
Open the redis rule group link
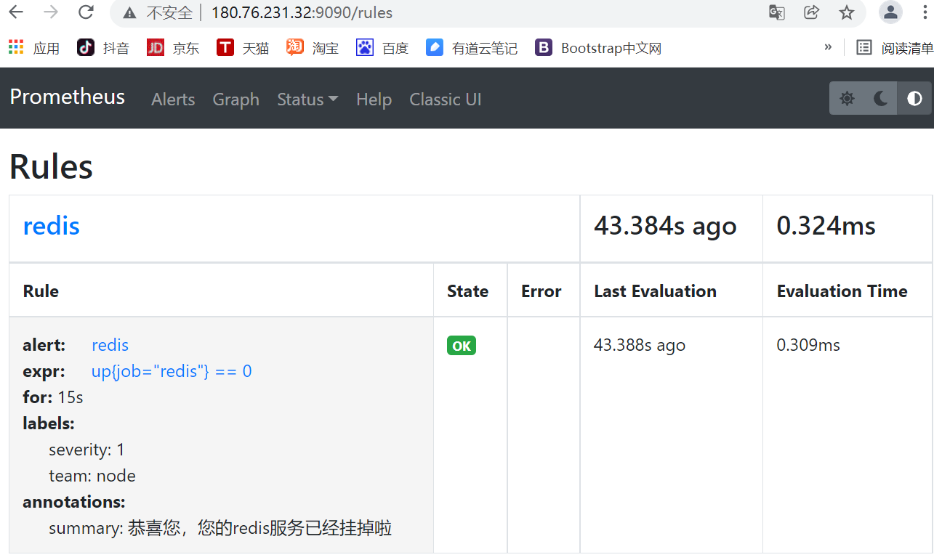click(51, 226)
